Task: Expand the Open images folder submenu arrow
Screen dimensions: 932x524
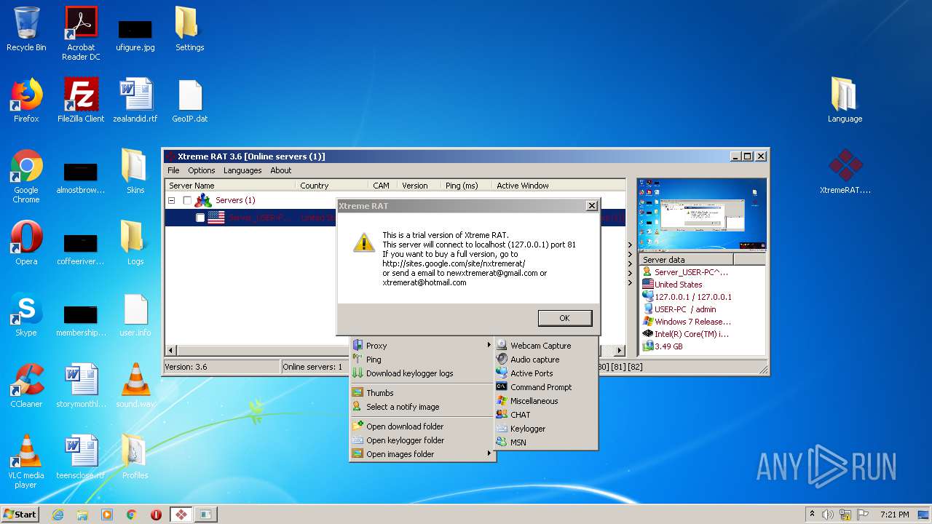Action: click(489, 454)
